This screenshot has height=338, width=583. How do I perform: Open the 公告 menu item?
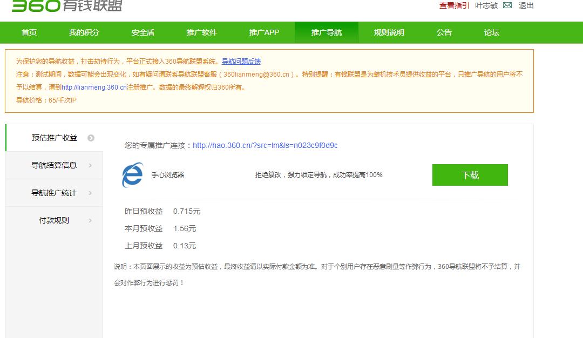444,33
